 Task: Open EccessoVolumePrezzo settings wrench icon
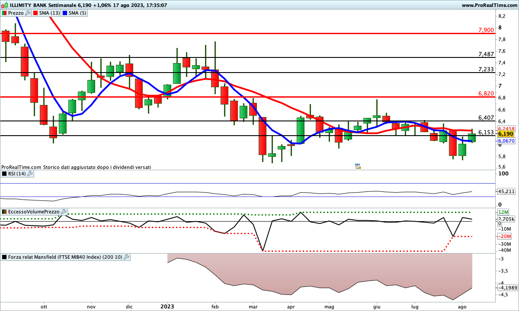[64, 212]
